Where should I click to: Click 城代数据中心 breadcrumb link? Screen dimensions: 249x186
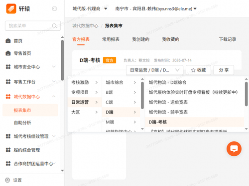[85, 26]
